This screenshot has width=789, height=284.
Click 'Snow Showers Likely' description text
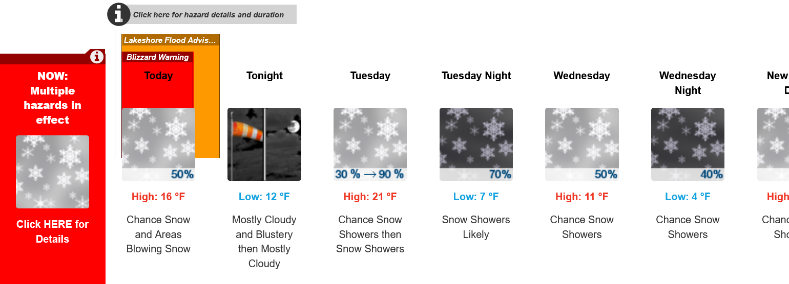(476, 227)
